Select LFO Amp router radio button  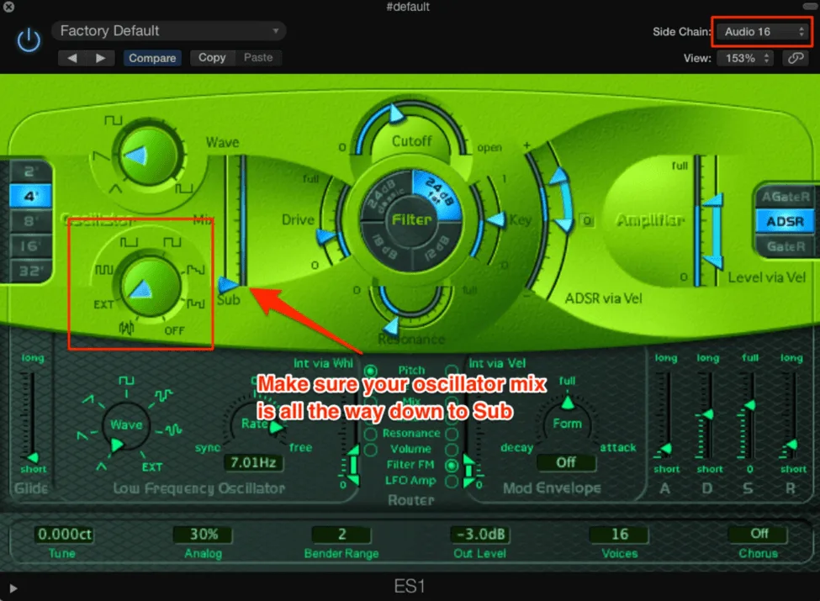point(452,481)
